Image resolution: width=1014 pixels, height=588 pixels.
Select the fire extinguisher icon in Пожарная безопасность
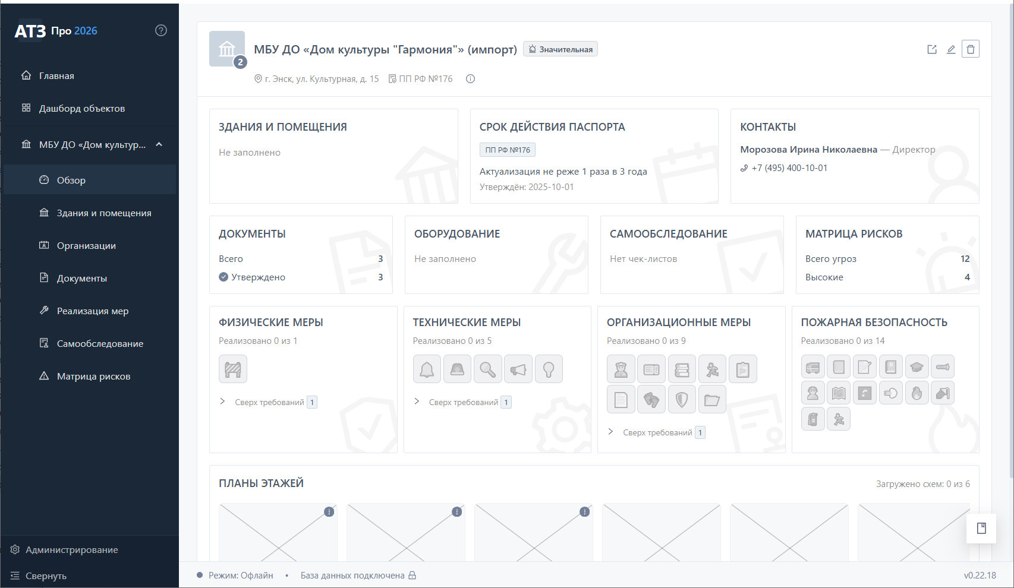click(813, 419)
